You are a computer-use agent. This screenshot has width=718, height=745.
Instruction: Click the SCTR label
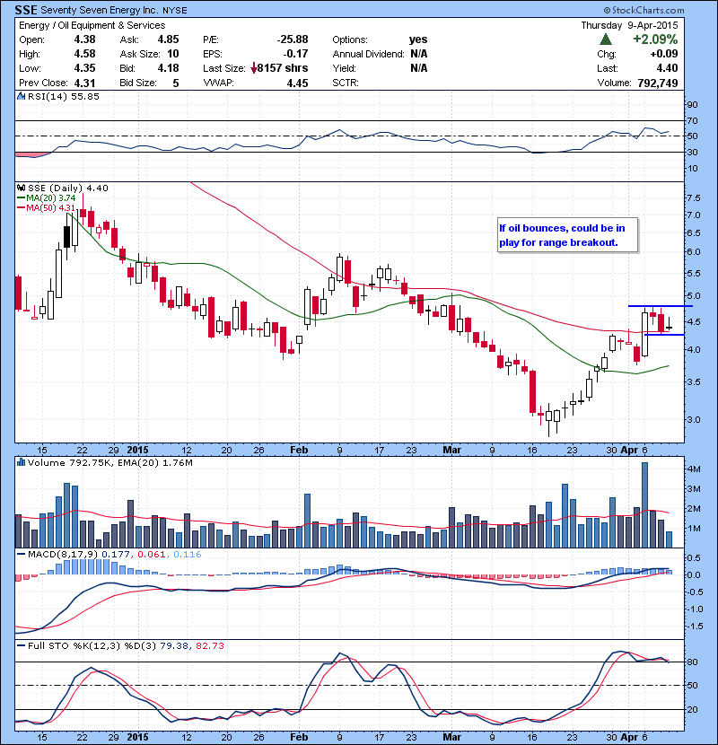pos(346,83)
